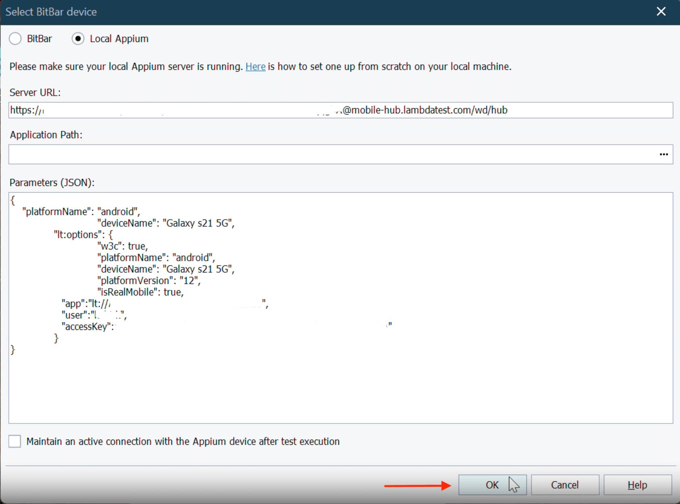Place cursor on the isRealMobile JSON line
Viewport: 680px width, 504px height.
[x=140, y=292]
